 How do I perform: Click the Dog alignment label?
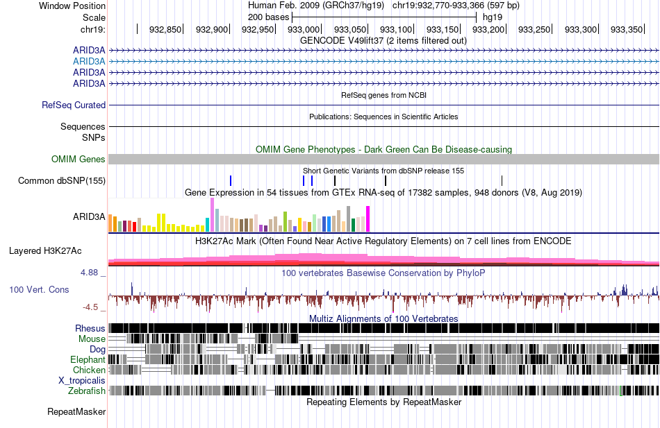[97, 350]
